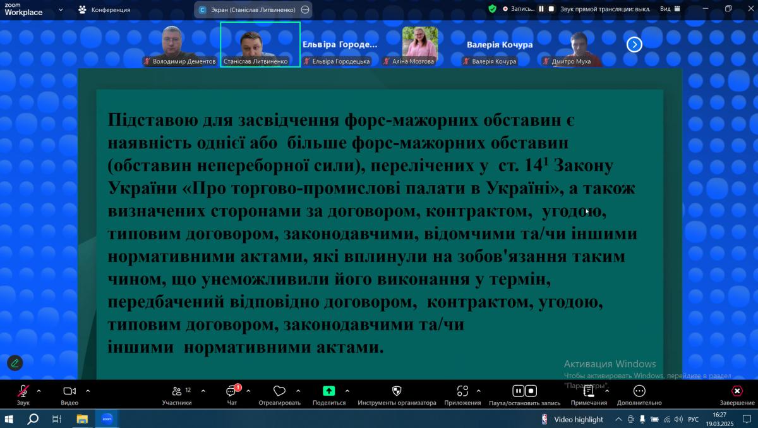Click the green encryption shield icon
The width and height of the screenshot is (758, 428).
[x=493, y=9]
